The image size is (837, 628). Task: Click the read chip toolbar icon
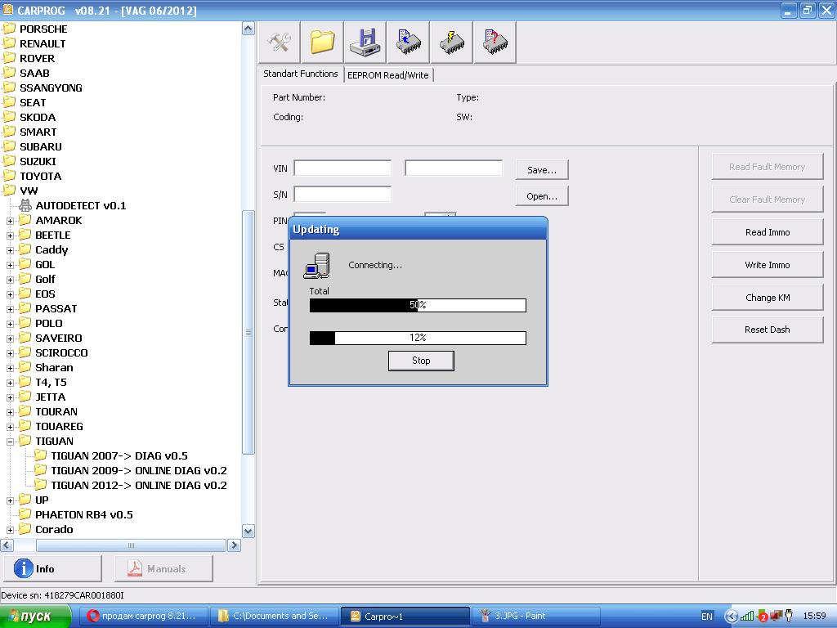coord(409,43)
